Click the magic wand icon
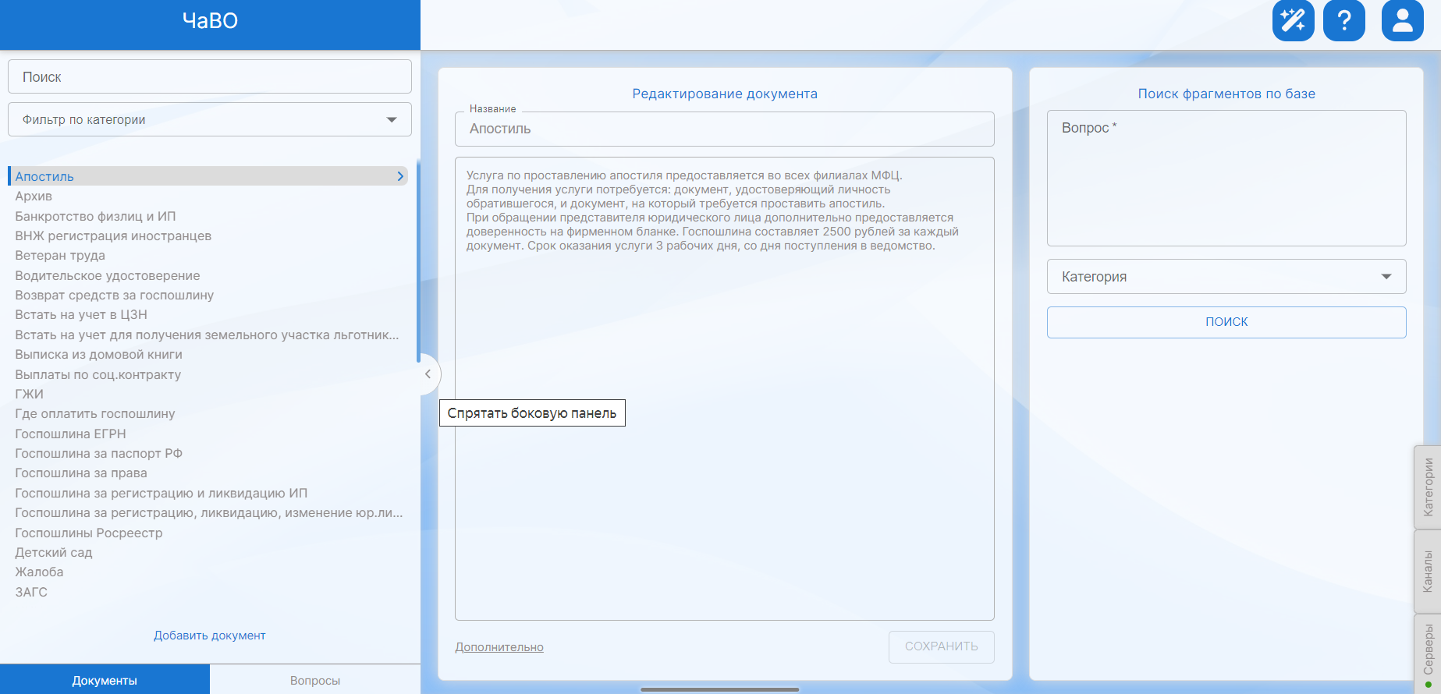The width and height of the screenshot is (1441, 694). [x=1293, y=20]
